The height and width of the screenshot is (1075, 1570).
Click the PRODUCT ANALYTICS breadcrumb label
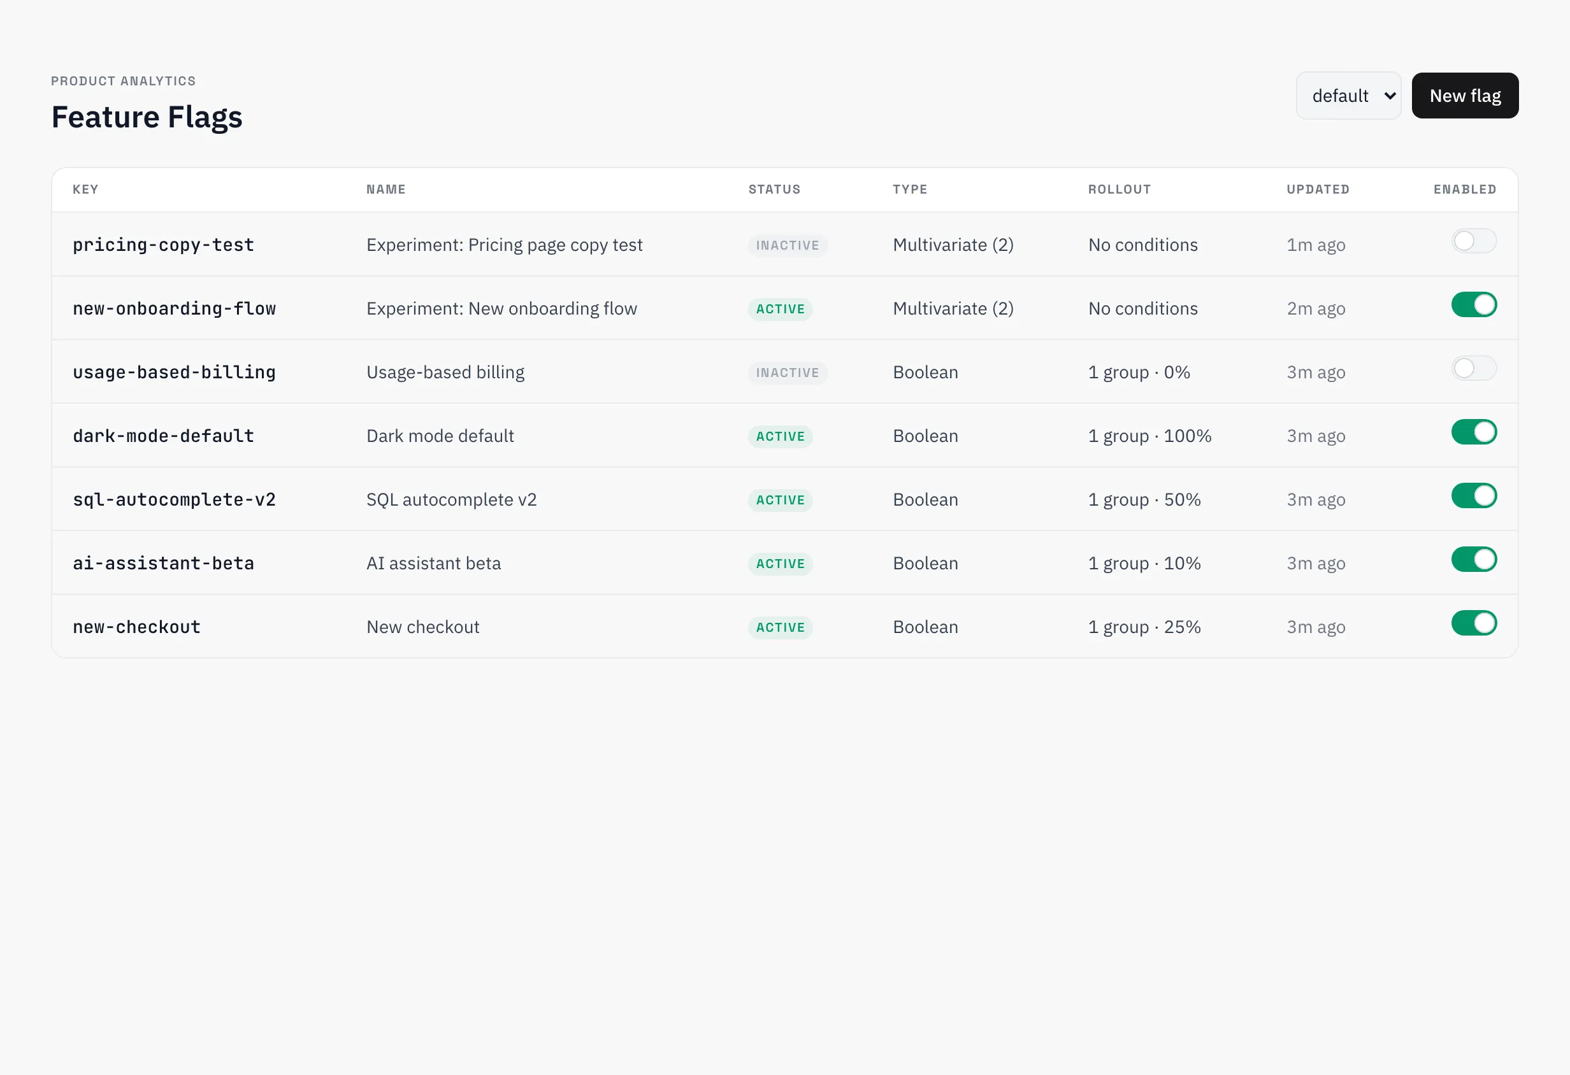click(x=124, y=81)
